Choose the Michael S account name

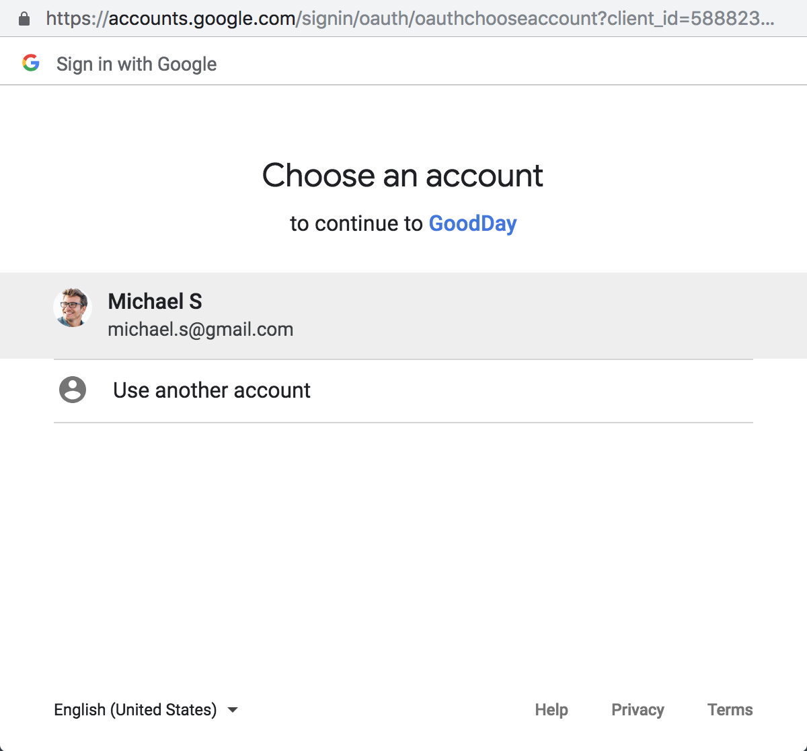pos(155,301)
